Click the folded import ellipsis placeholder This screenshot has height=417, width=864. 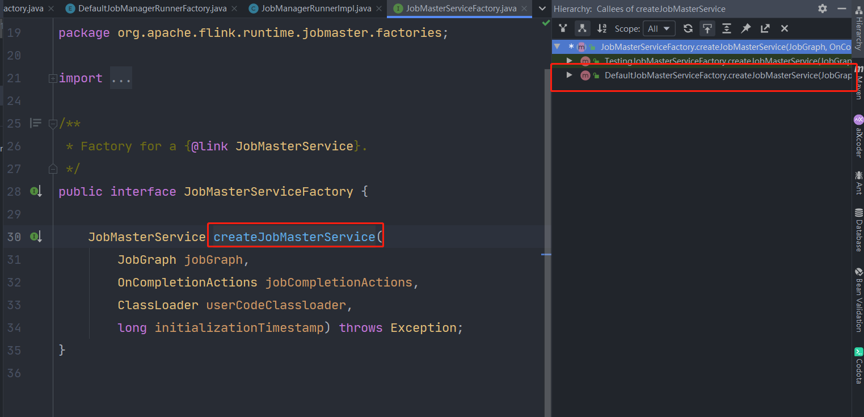click(x=121, y=78)
